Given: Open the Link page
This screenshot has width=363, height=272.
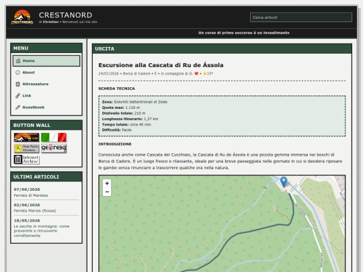Looking at the screenshot, I should pyautogui.click(x=46, y=95).
